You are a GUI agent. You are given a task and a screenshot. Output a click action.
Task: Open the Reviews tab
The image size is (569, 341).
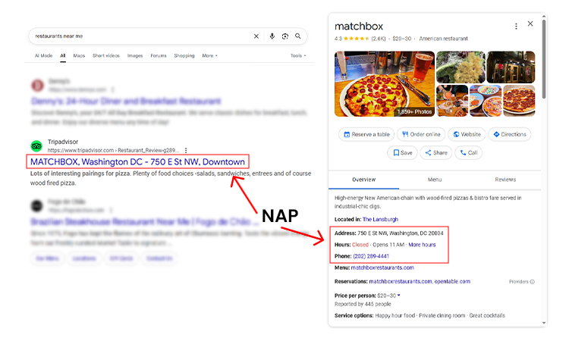pyautogui.click(x=505, y=180)
